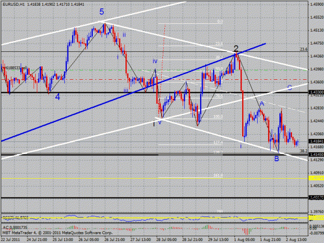Image resolution: width=324 pixels, height=243 pixels.
Task: Click the RSI(7) indicator label
Action: pyautogui.click(x=15, y=218)
